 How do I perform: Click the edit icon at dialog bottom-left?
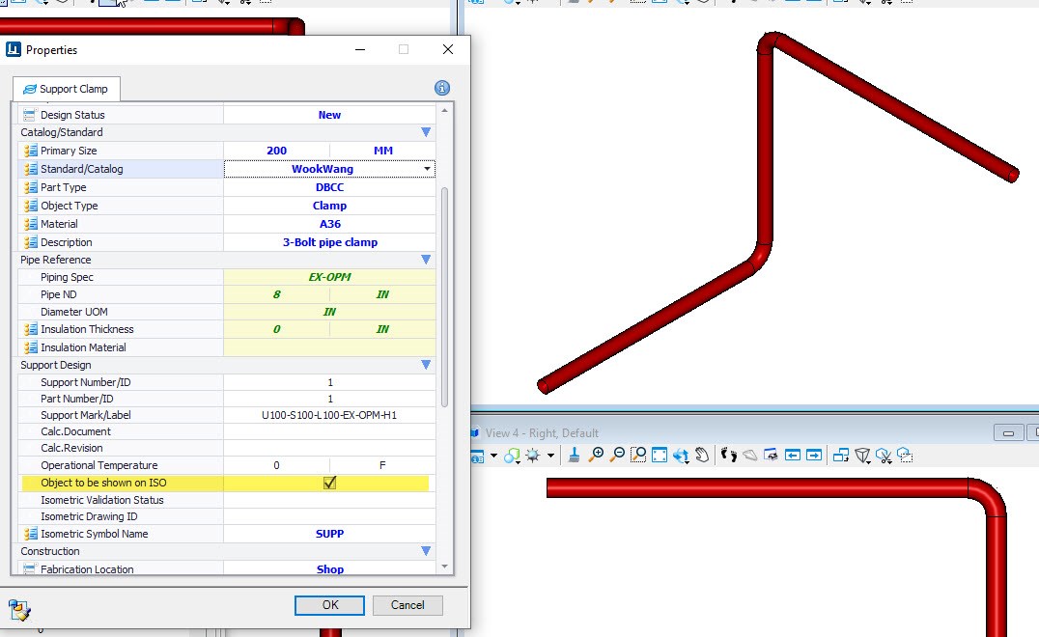click(x=19, y=609)
